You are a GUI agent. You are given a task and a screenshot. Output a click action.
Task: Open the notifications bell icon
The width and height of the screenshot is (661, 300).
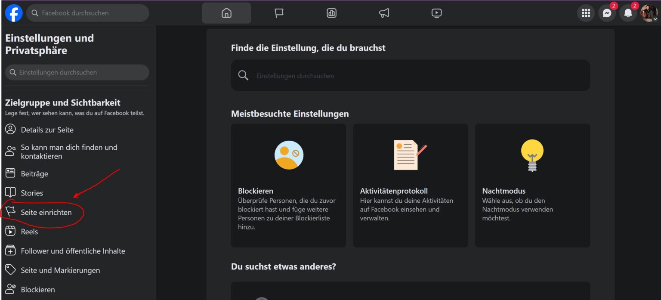coord(628,13)
